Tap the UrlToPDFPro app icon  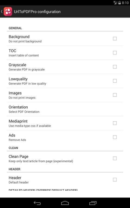pyautogui.click(x=8, y=12)
